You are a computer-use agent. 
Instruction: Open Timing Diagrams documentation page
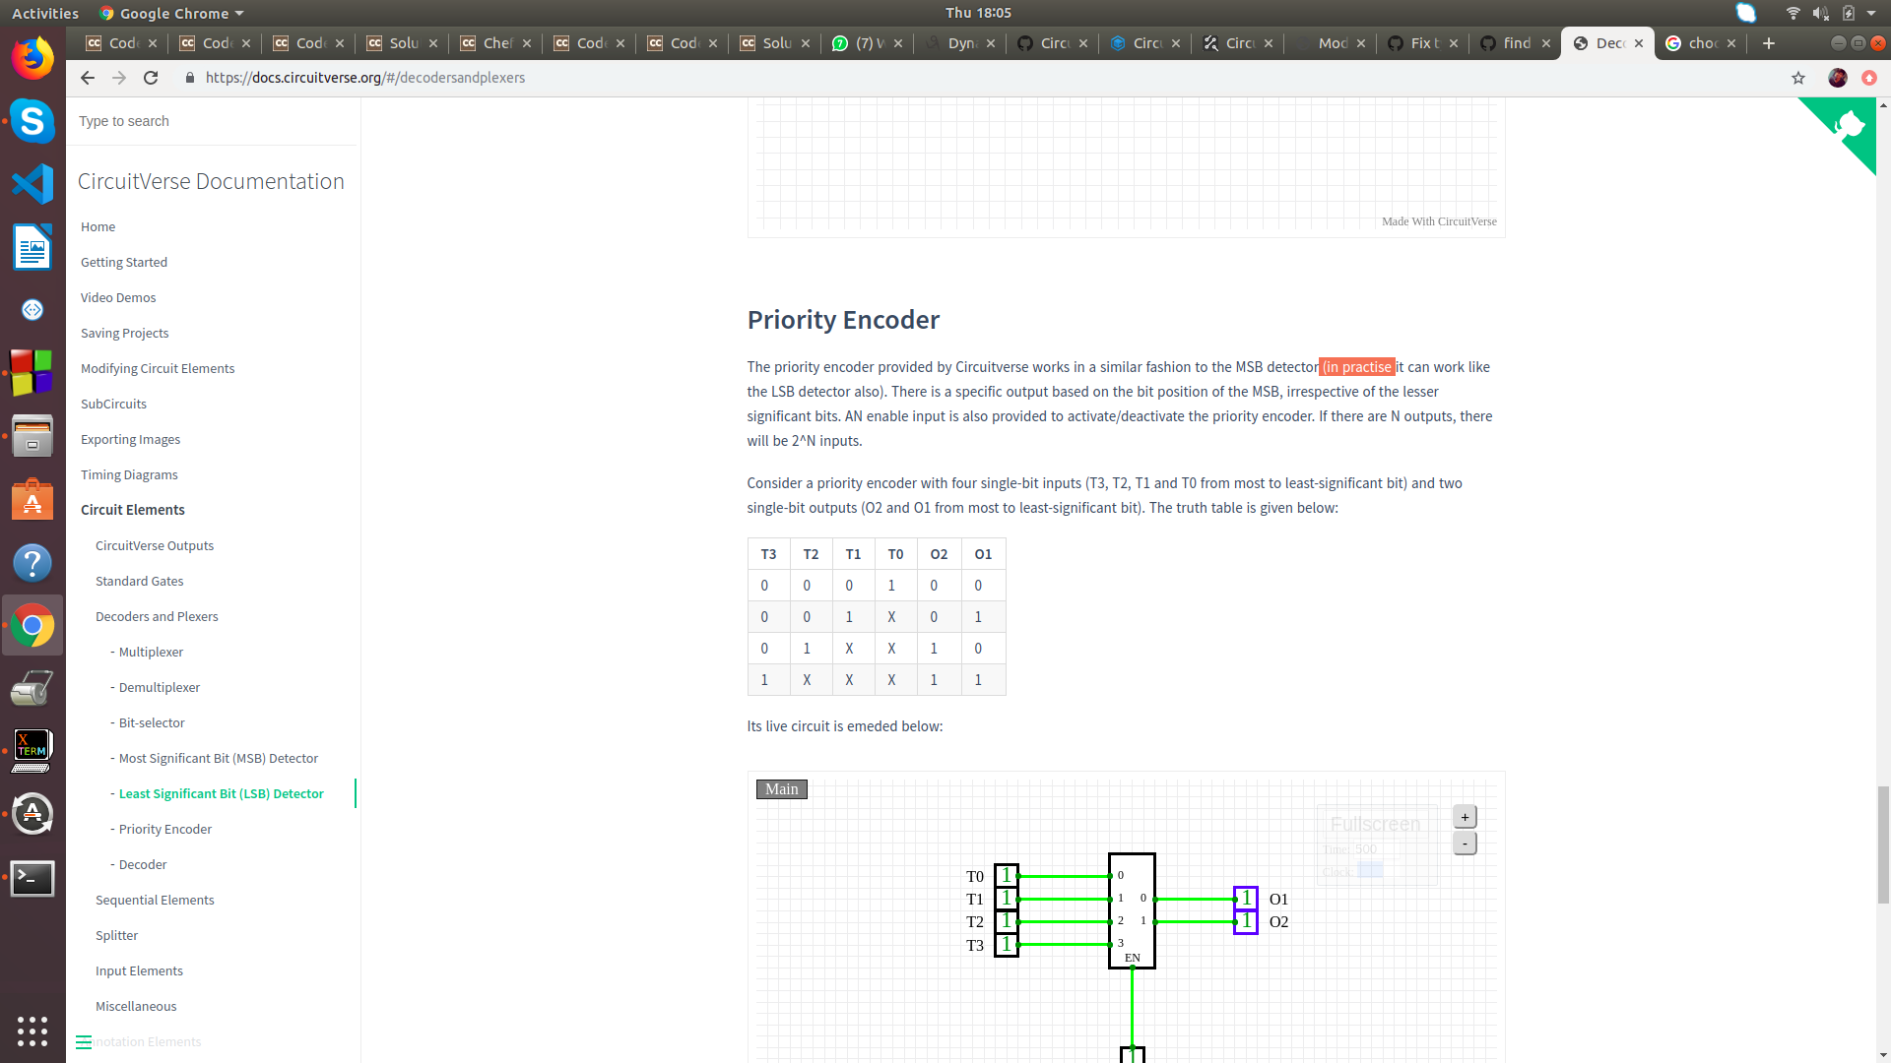[x=129, y=474]
